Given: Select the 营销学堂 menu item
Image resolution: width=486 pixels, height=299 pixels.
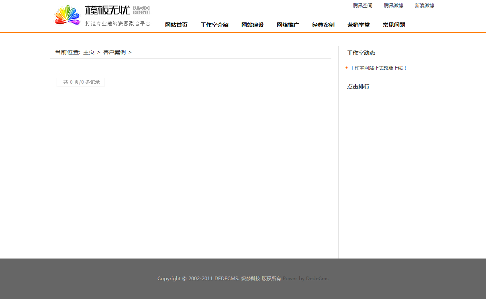Looking at the screenshot, I should (358, 25).
